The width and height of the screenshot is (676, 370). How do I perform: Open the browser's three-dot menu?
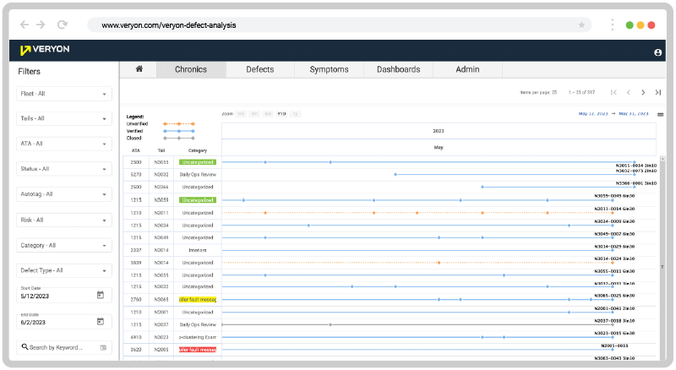click(612, 25)
